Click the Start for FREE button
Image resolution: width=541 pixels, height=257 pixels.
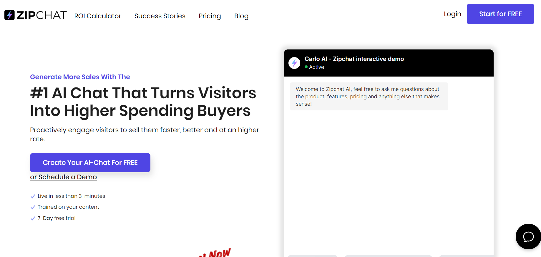tap(500, 14)
